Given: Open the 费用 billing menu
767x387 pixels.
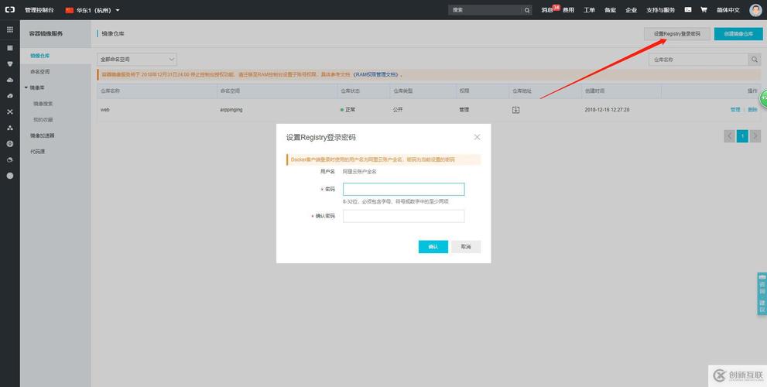Looking at the screenshot, I should [x=568, y=10].
